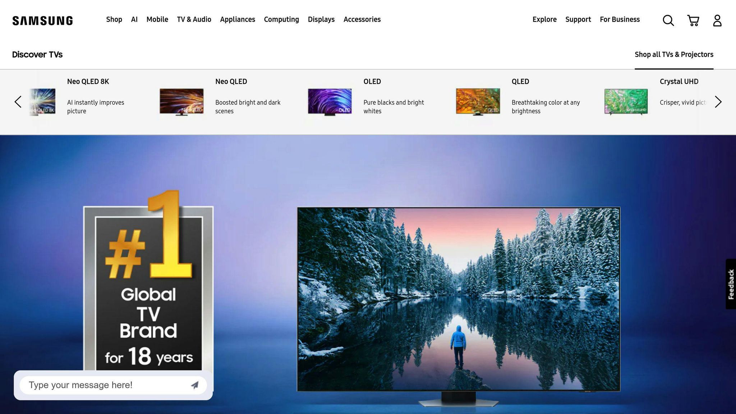
Task: Open the Explore menu
Action: pos(544,19)
